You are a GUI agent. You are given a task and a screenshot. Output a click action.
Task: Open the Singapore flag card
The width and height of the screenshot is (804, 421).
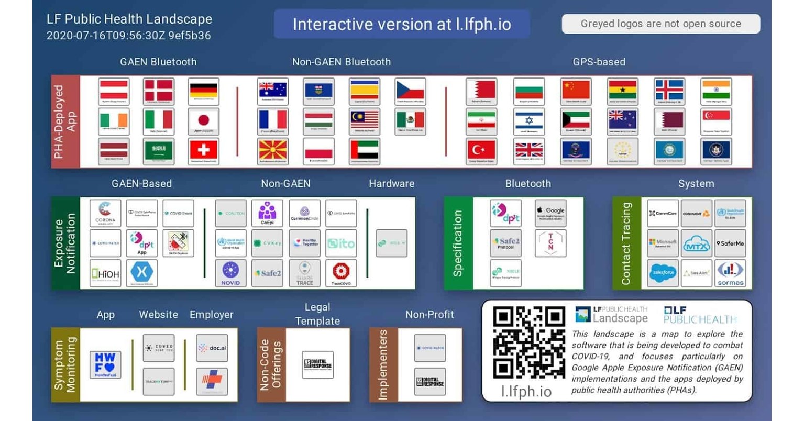click(x=716, y=121)
